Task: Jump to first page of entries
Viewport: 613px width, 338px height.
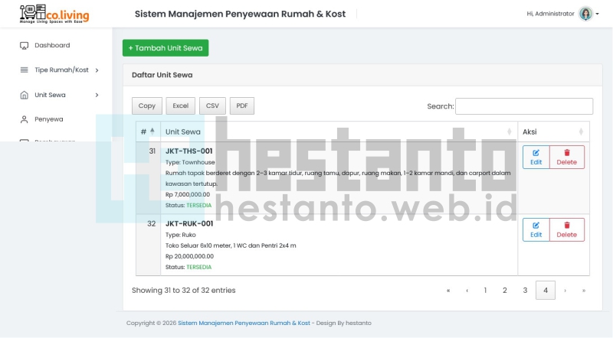Action: coord(448,291)
